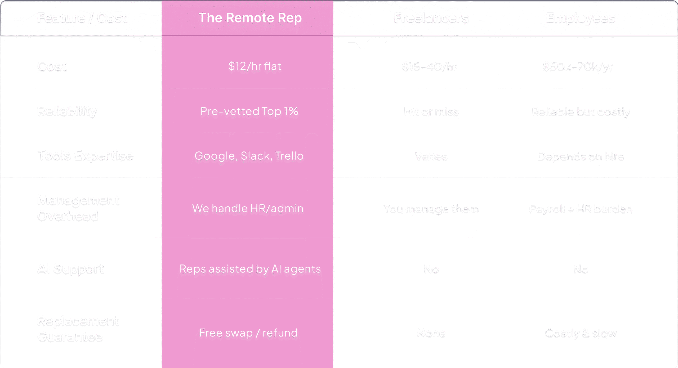Click the Pre-vetted Top 1% cell
The width and height of the screenshot is (678, 368).
pos(249,111)
